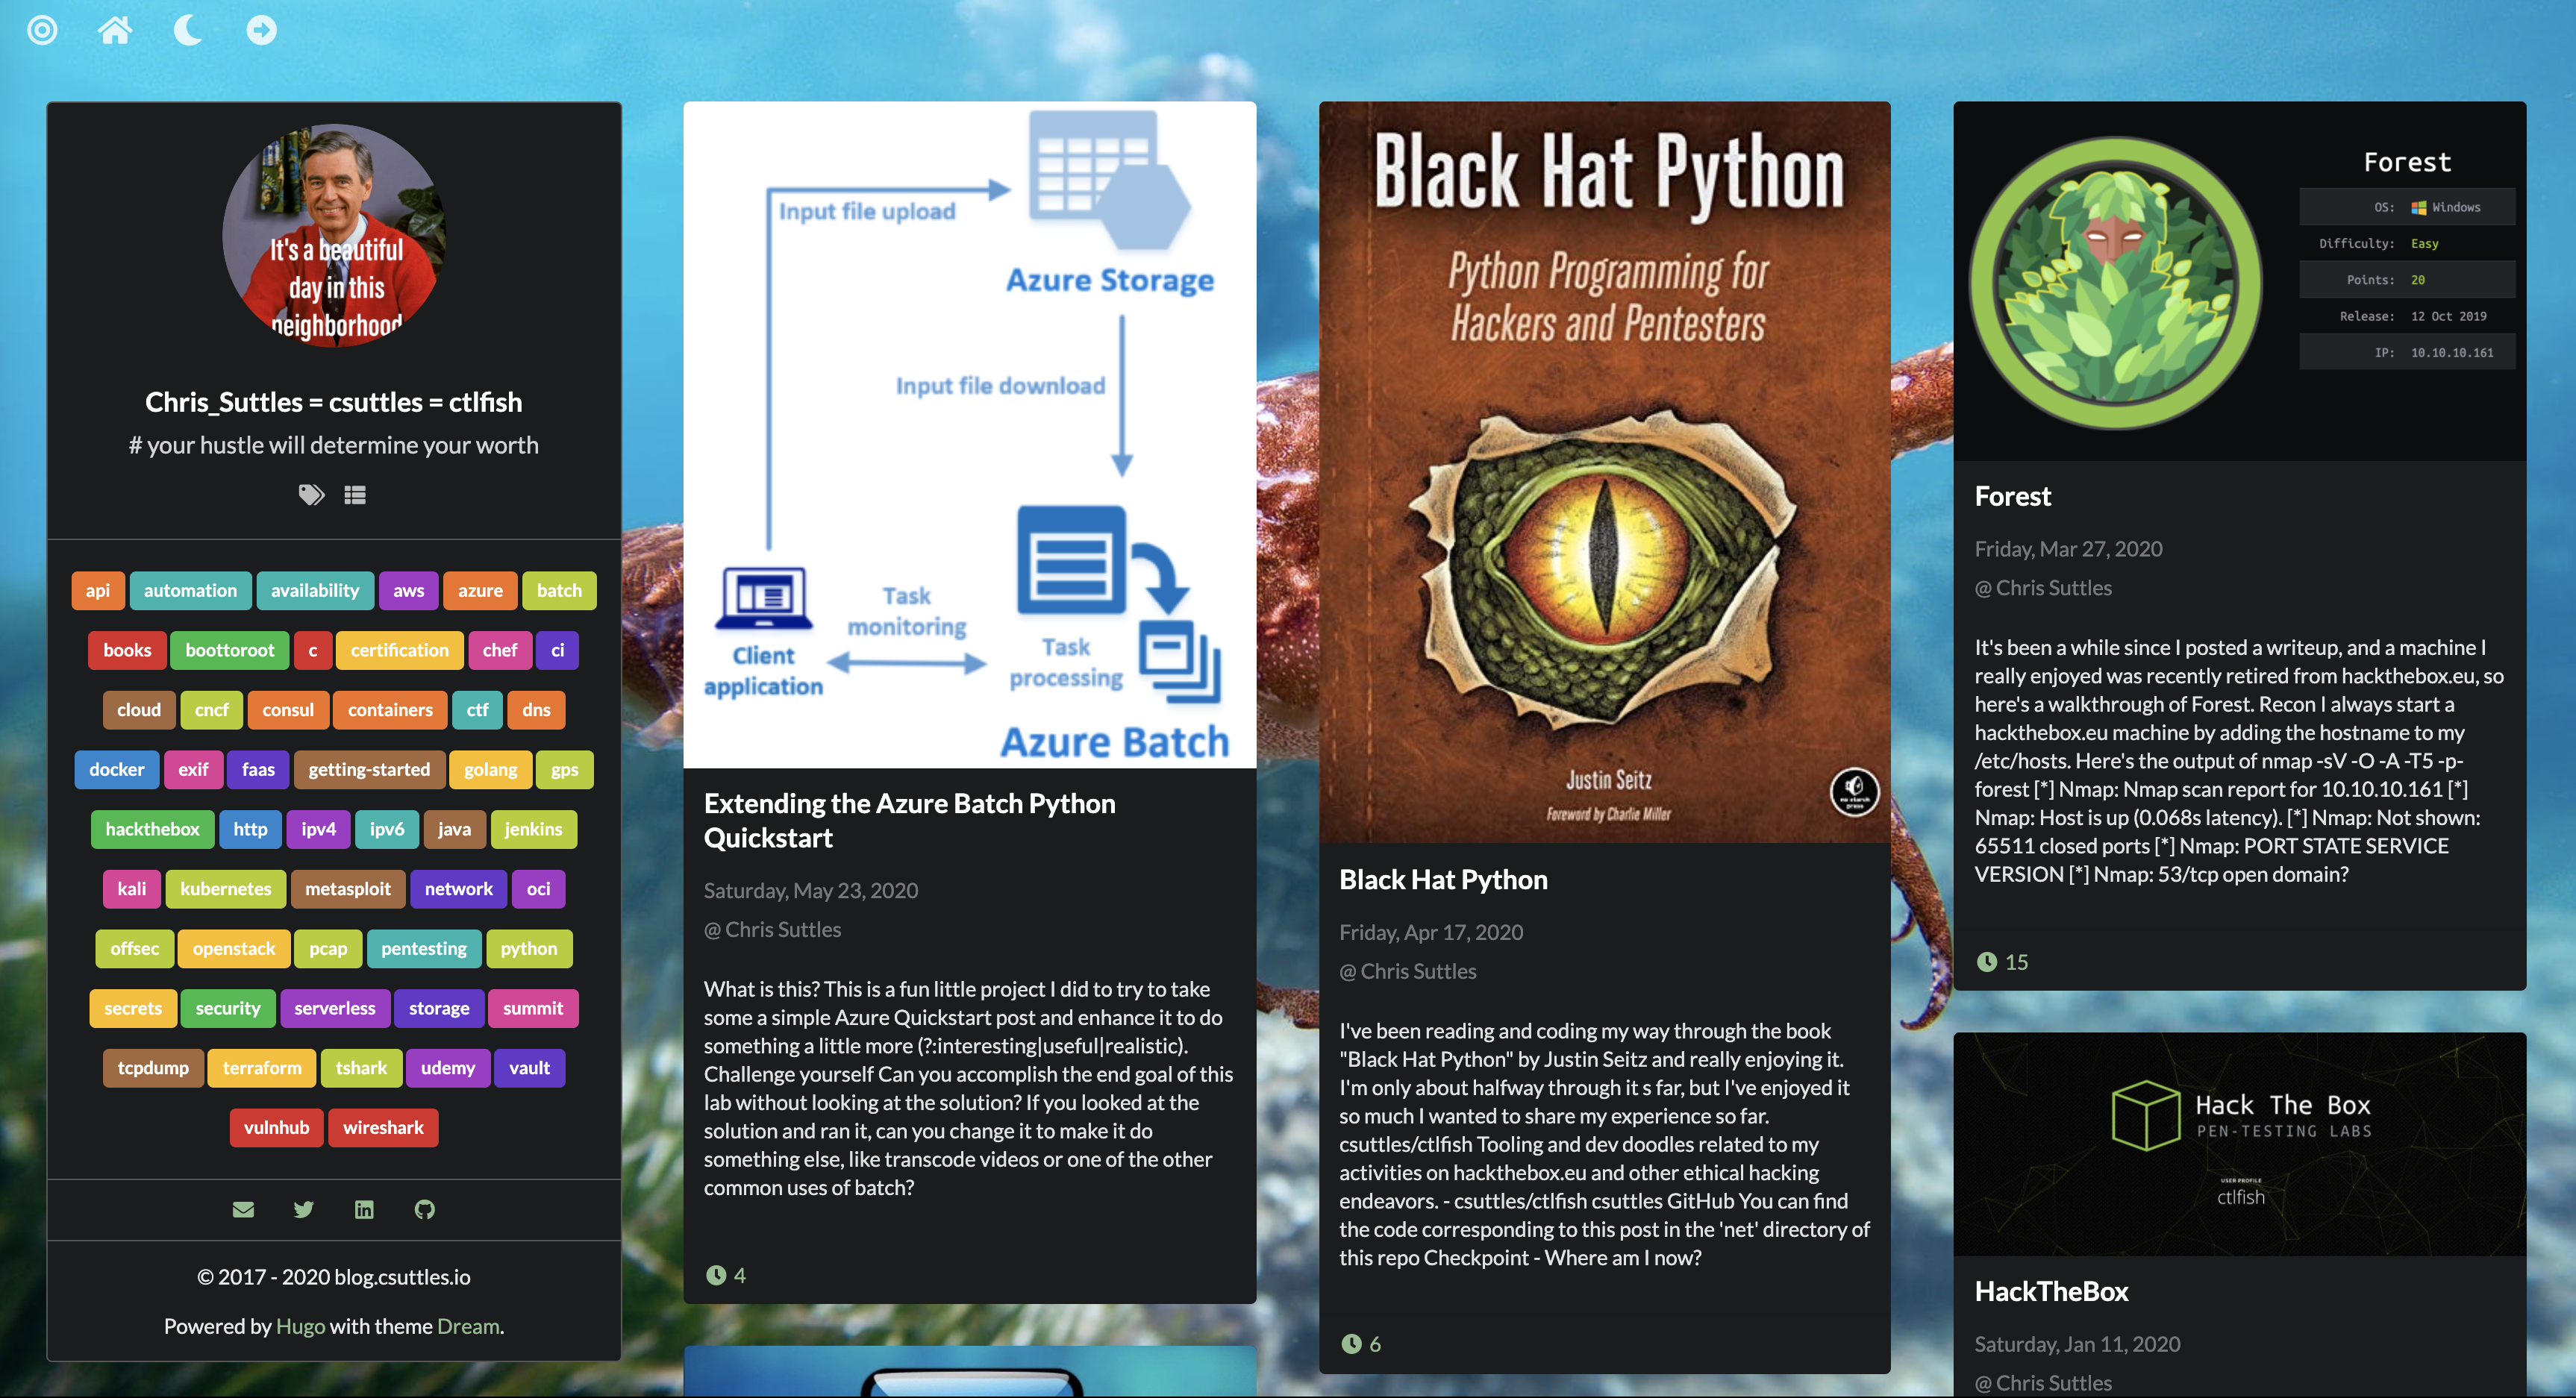
Task: Select the kubernetes tag
Action: (x=225, y=888)
